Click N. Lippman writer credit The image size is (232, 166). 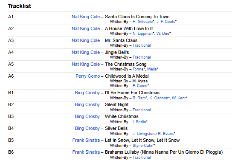click(x=142, y=34)
